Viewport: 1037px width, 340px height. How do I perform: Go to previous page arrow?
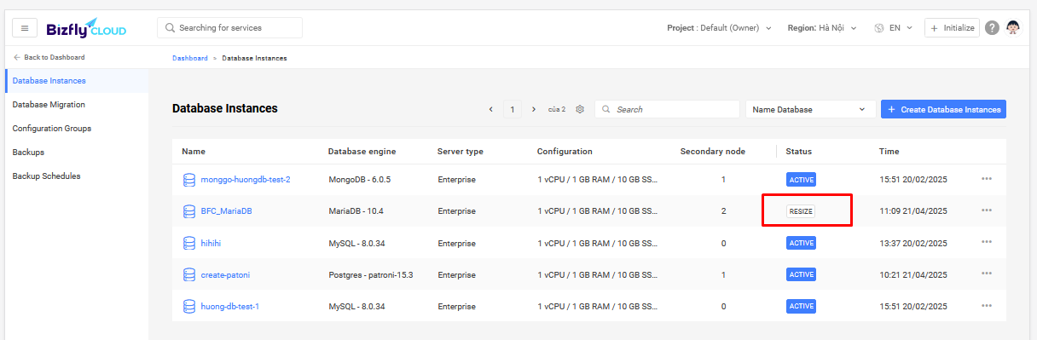click(x=490, y=109)
